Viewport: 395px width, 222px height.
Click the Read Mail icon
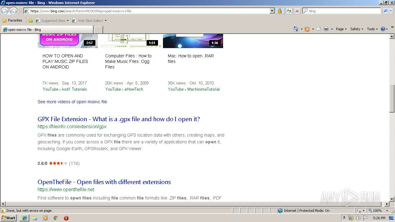click(x=319, y=29)
